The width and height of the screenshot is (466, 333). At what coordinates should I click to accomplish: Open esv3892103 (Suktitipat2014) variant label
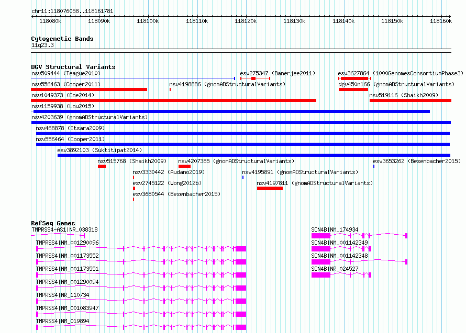pyautogui.click(x=99, y=150)
